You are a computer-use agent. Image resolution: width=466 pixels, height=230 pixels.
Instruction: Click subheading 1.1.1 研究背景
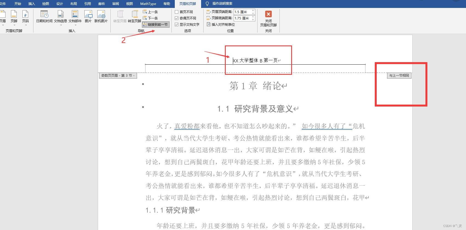coord(171,210)
